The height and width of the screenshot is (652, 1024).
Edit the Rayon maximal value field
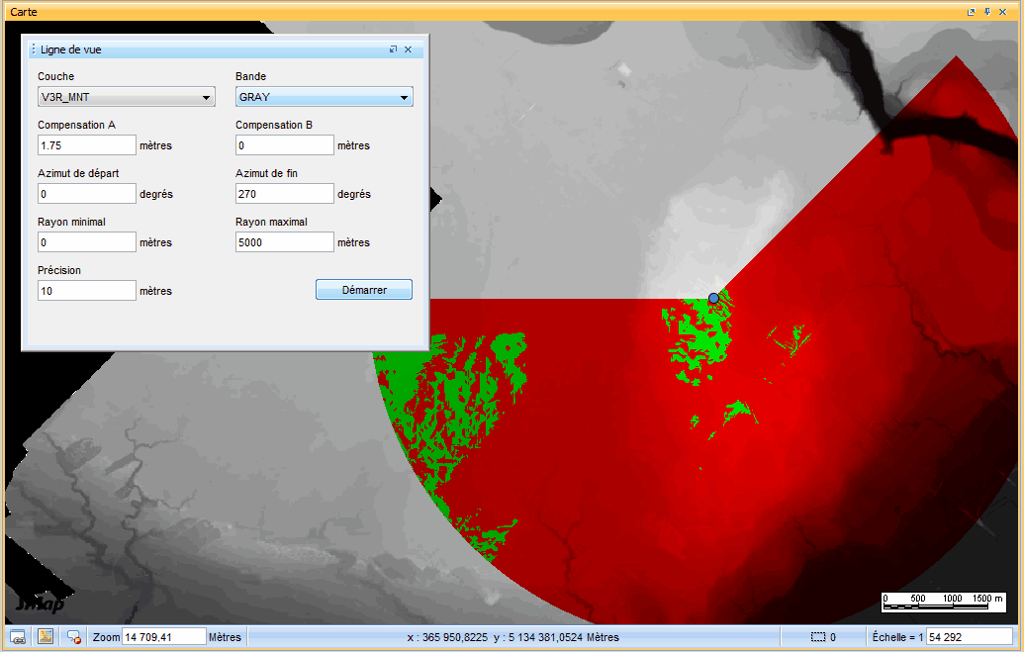tap(284, 242)
